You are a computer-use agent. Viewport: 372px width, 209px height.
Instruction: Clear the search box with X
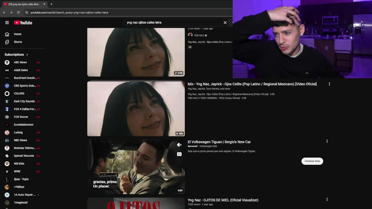(225, 23)
